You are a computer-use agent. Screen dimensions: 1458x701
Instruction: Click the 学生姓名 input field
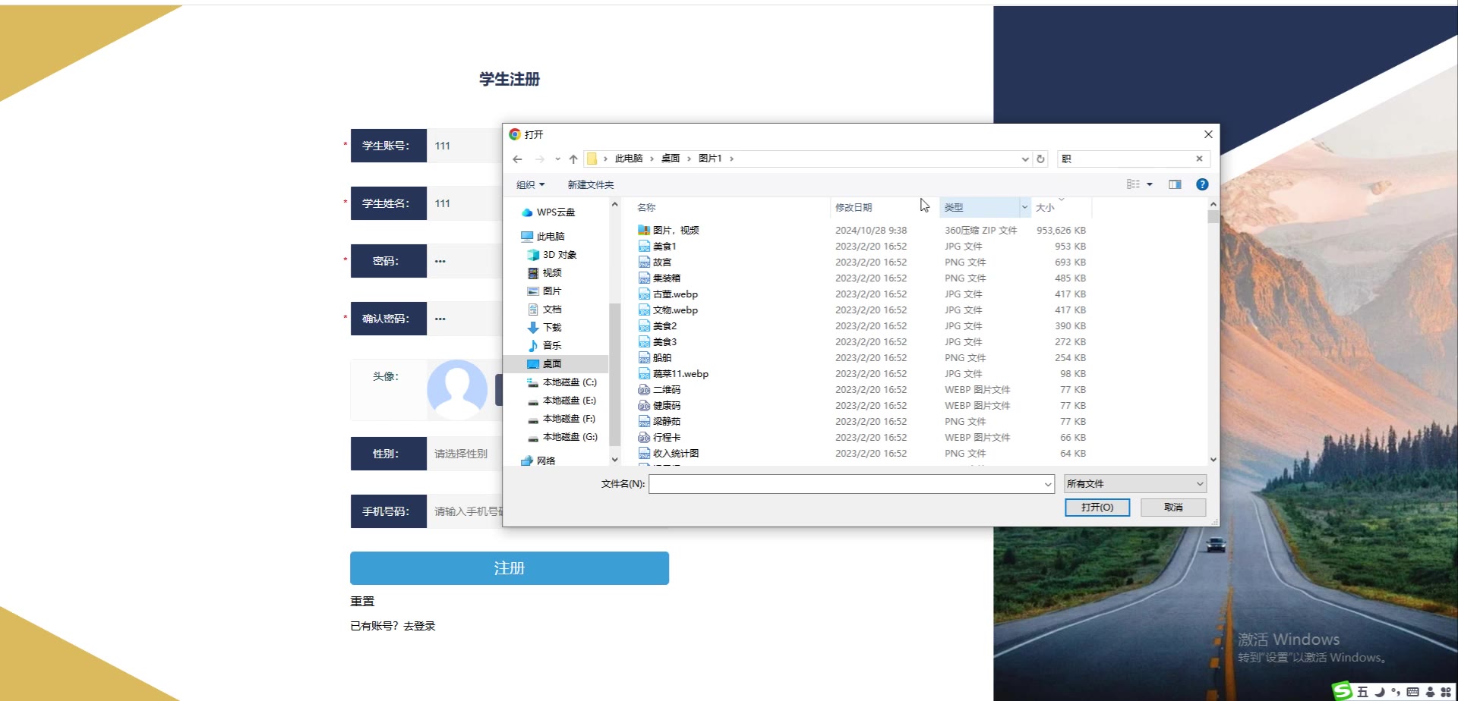click(464, 203)
